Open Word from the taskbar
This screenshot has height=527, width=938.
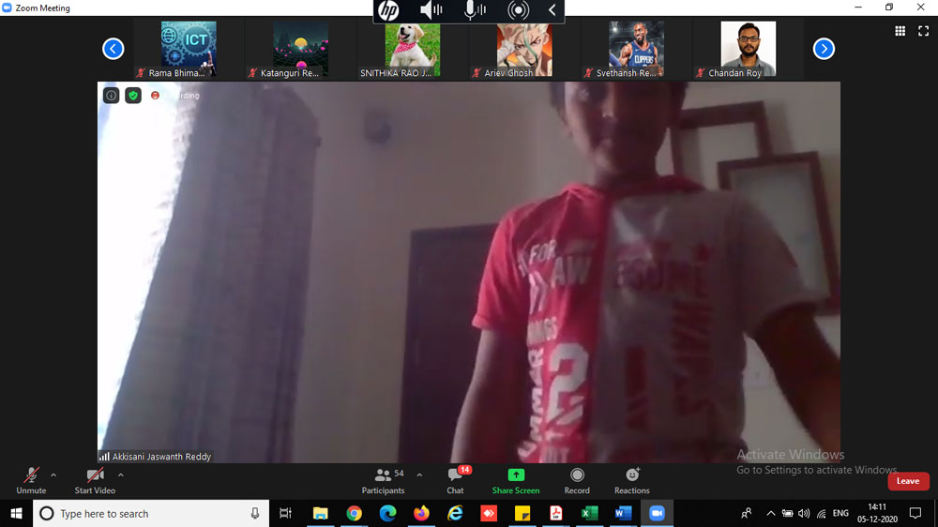pyautogui.click(x=623, y=513)
